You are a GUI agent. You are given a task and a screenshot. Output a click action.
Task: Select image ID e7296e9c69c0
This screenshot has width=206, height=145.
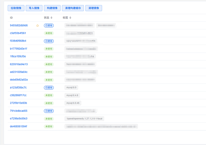point(19,119)
